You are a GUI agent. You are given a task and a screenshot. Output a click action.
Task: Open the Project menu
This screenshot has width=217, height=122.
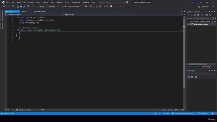point(31,2)
